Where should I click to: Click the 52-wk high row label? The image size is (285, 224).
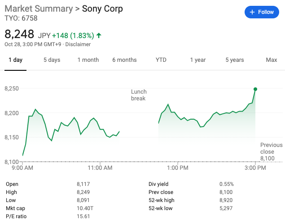162,200
